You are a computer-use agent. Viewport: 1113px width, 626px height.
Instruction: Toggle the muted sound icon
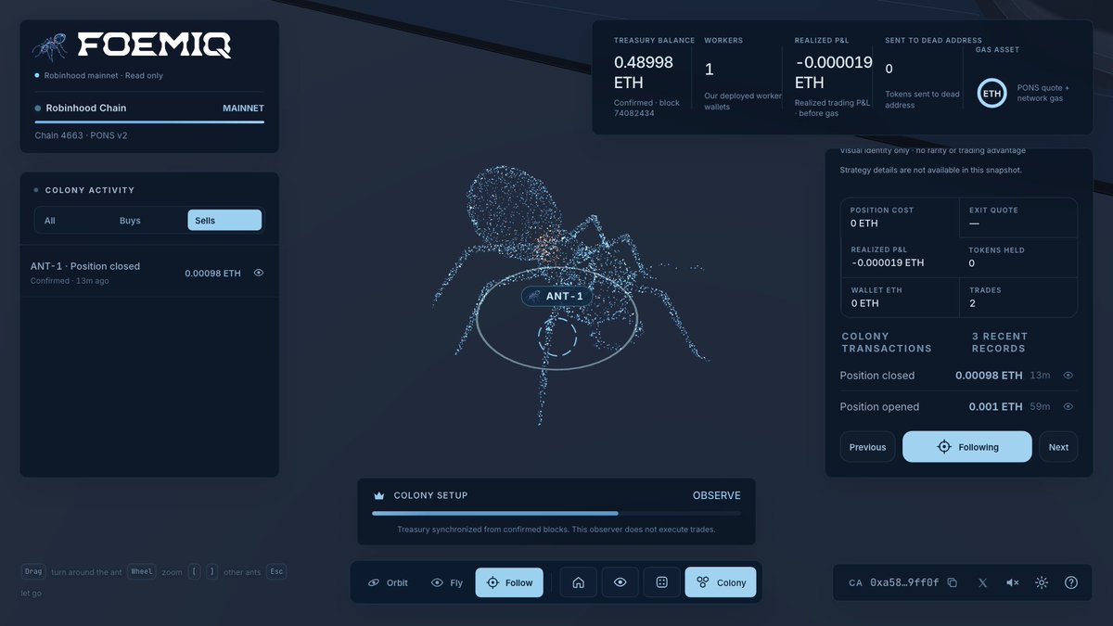pyautogui.click(x=1013, y=582)
